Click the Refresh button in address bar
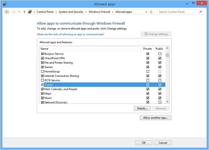 151,12
